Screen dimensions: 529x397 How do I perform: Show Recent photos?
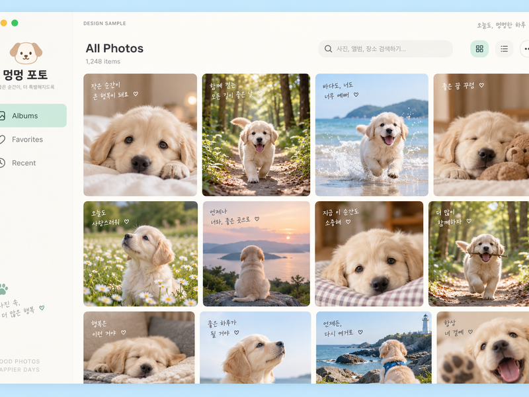(x=24, y=163)
